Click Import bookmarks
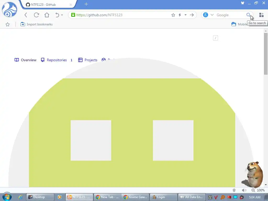Image resolution: width=268 pixels, height=201 pixels. [36, 24]
